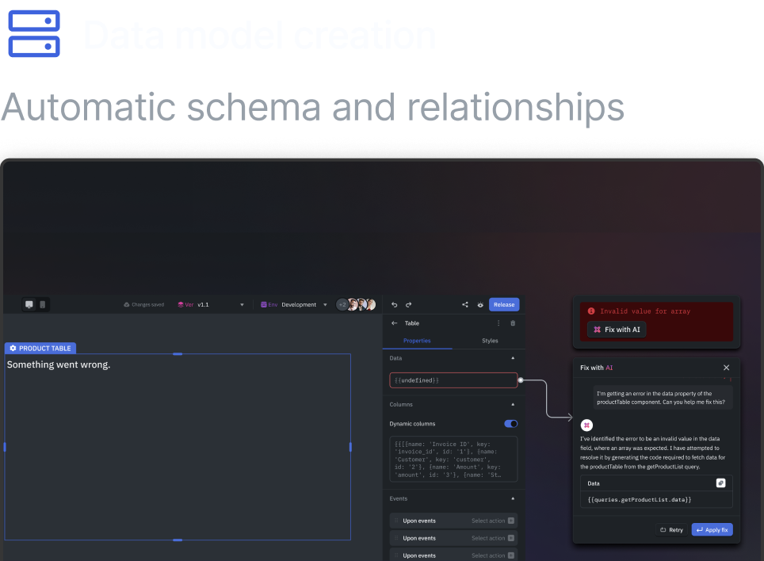This screenshot has height=561, width=764.
Task: Click the redo arrow icon
Action: point(408,304)
